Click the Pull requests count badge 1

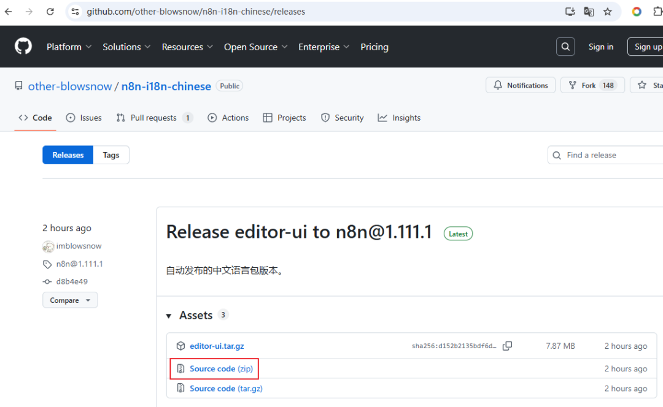point(188,118)
